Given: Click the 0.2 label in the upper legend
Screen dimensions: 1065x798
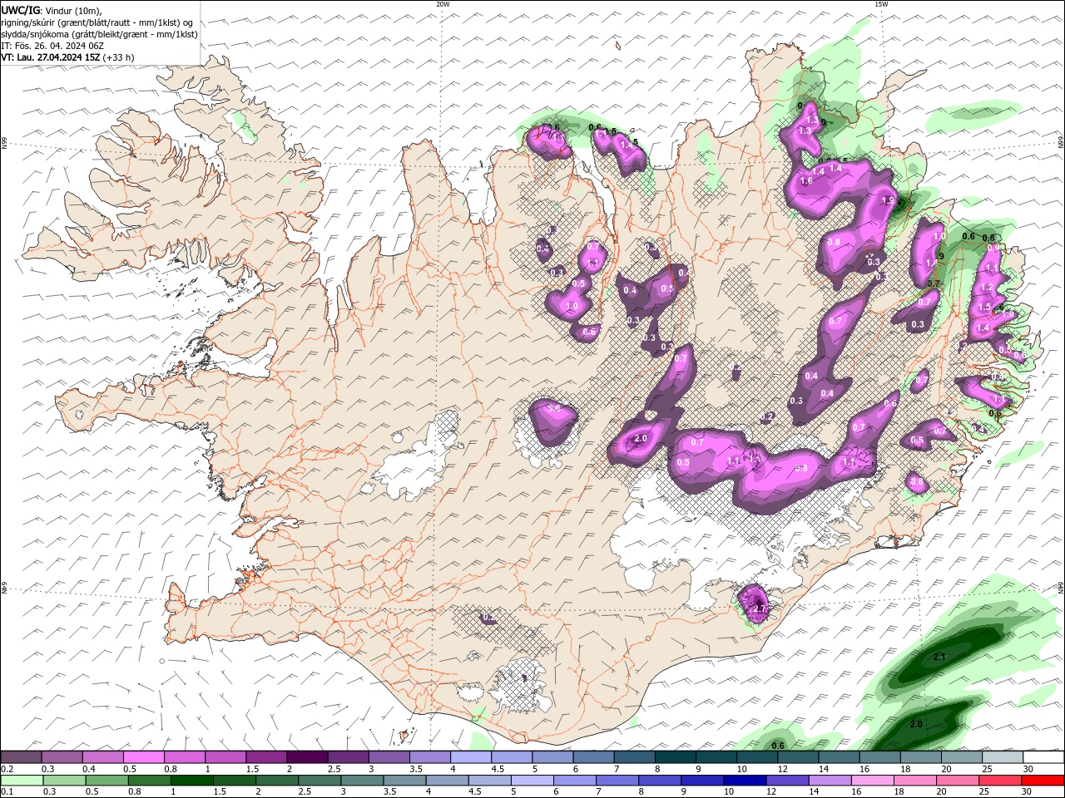Looking at the screenshot, I should 7,769.
